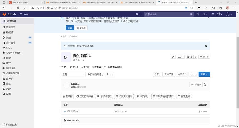Click the 1犯 commits link

64,67
